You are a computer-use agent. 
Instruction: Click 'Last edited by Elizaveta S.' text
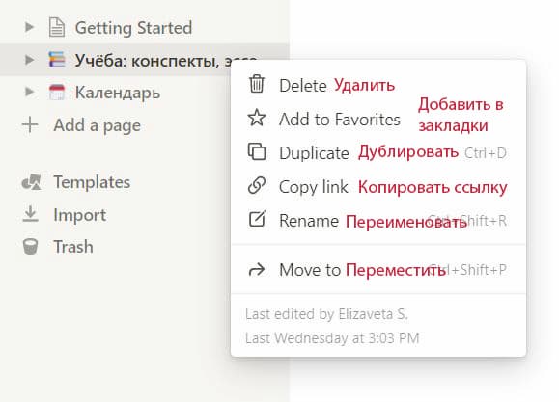tap(326, 314)
